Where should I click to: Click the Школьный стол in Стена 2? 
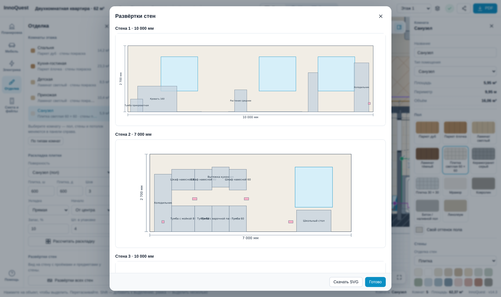coord(314,221)
